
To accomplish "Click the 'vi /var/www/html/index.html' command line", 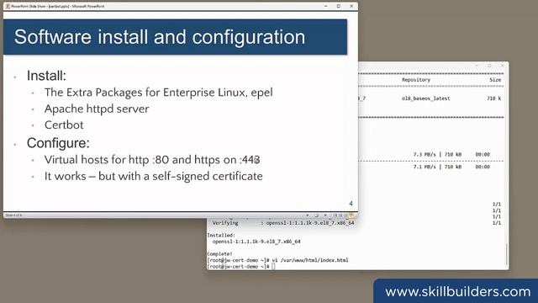I will pyautogui.click(x=310, y=260).
